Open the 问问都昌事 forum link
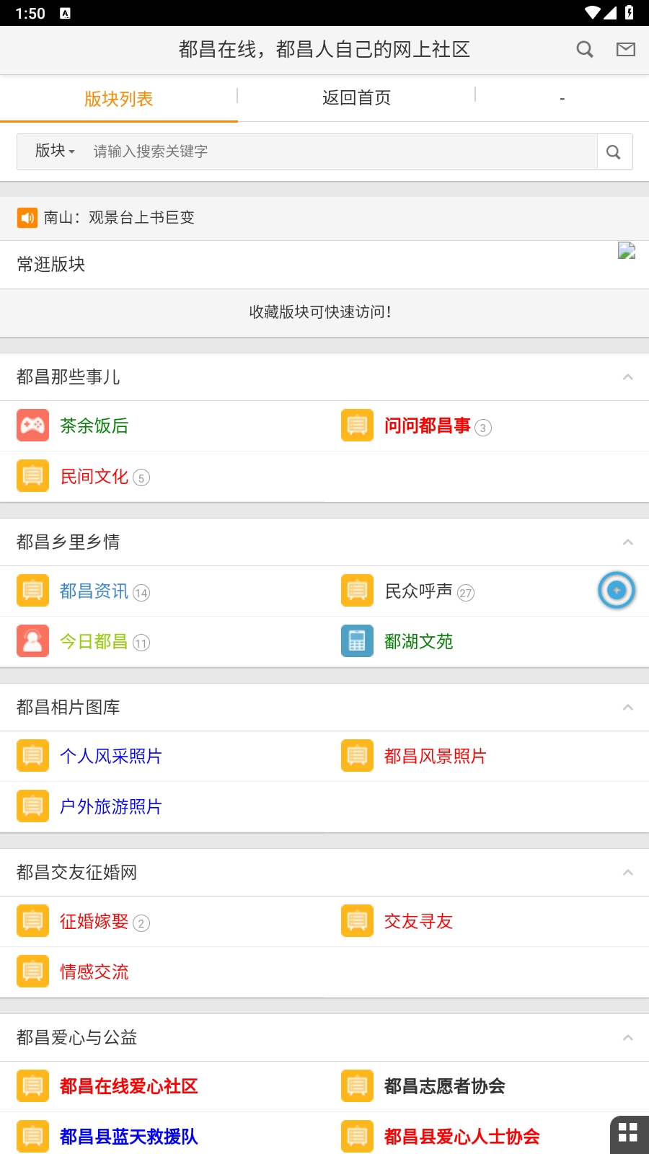Screen dimensions: 649x1154 tap(427, 426)
